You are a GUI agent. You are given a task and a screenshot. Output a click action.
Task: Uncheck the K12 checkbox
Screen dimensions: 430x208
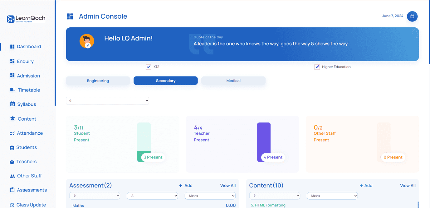point(149,67)
